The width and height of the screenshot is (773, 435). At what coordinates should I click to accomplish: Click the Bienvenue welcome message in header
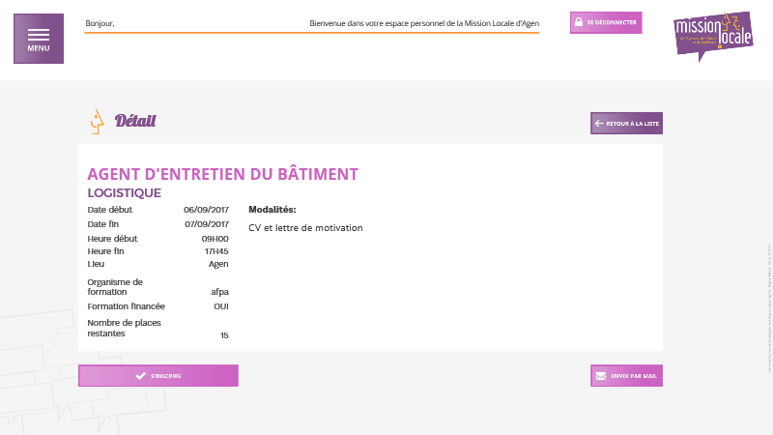(424, 23)
